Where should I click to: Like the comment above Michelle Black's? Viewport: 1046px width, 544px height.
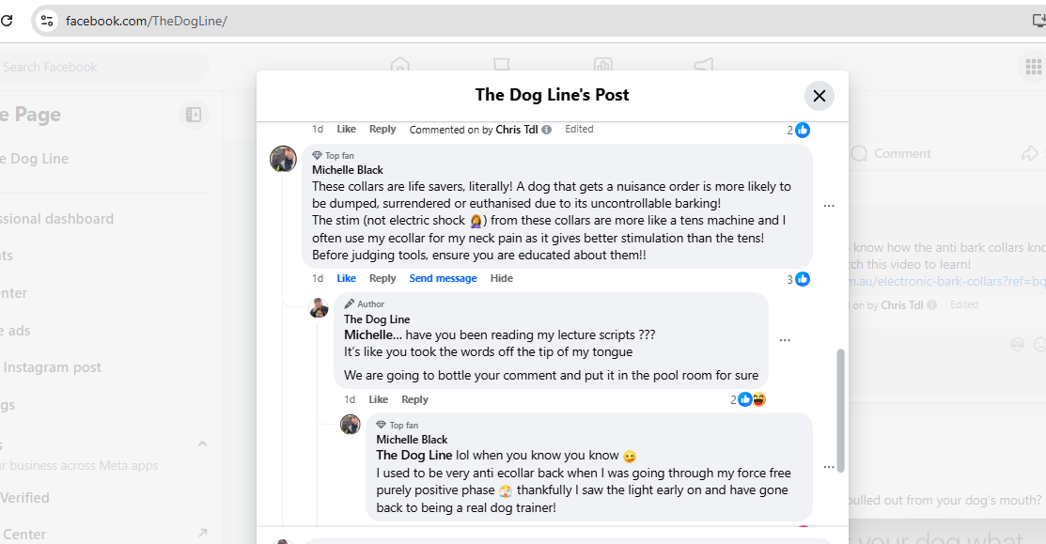pyautogui.click(x=346, y=129)
